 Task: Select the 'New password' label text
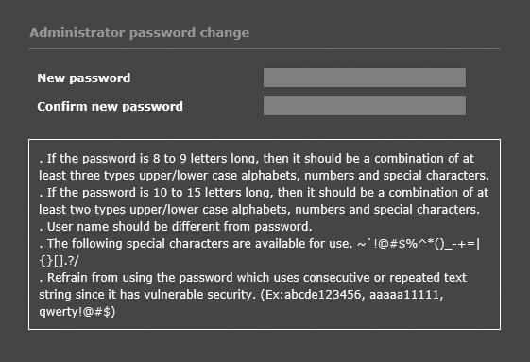click(84, 78)
